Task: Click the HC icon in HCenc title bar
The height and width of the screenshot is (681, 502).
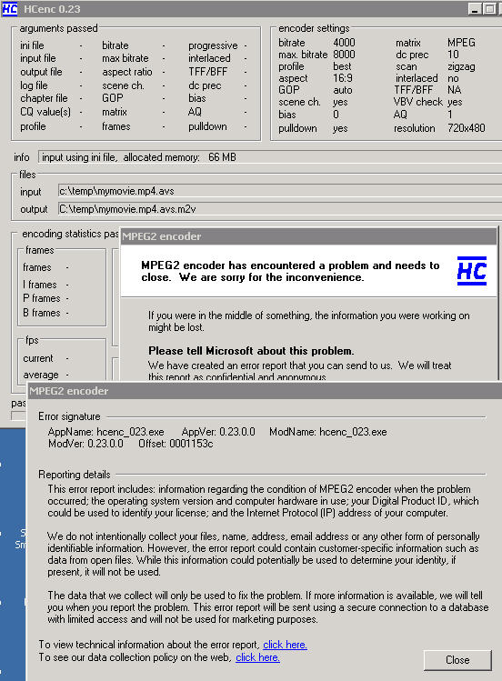Action: pos(10,9)
